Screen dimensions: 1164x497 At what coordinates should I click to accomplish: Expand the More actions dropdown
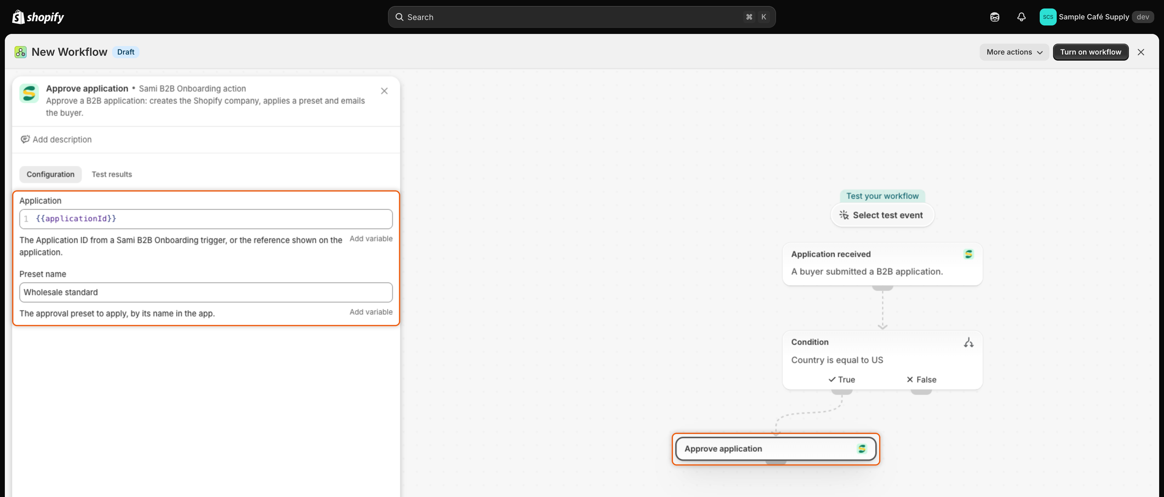tap(1014, 52)
